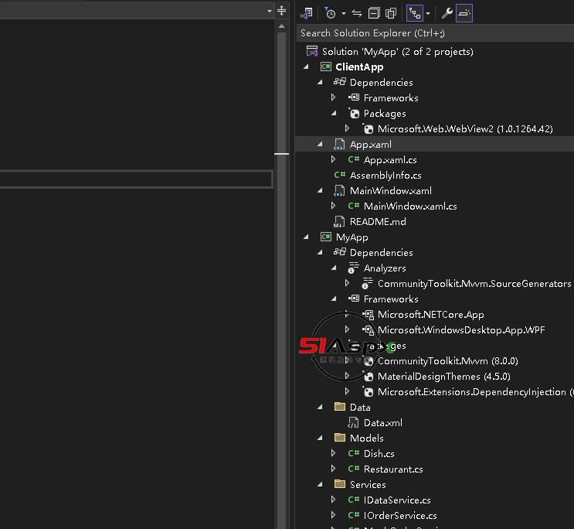Click the Collapse All toolbar icon
574x529 pixels.
tap(374, 14)
